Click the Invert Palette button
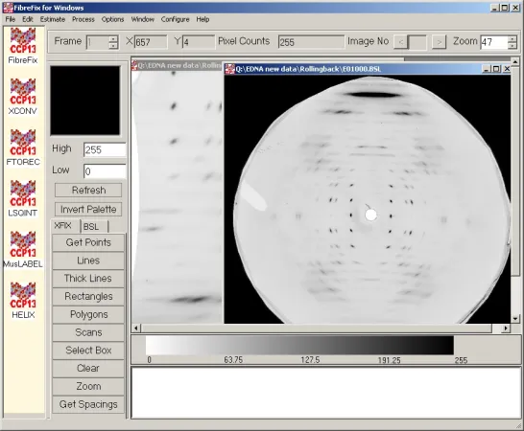This screenshot has width=524, height=431. click(88, 210)
